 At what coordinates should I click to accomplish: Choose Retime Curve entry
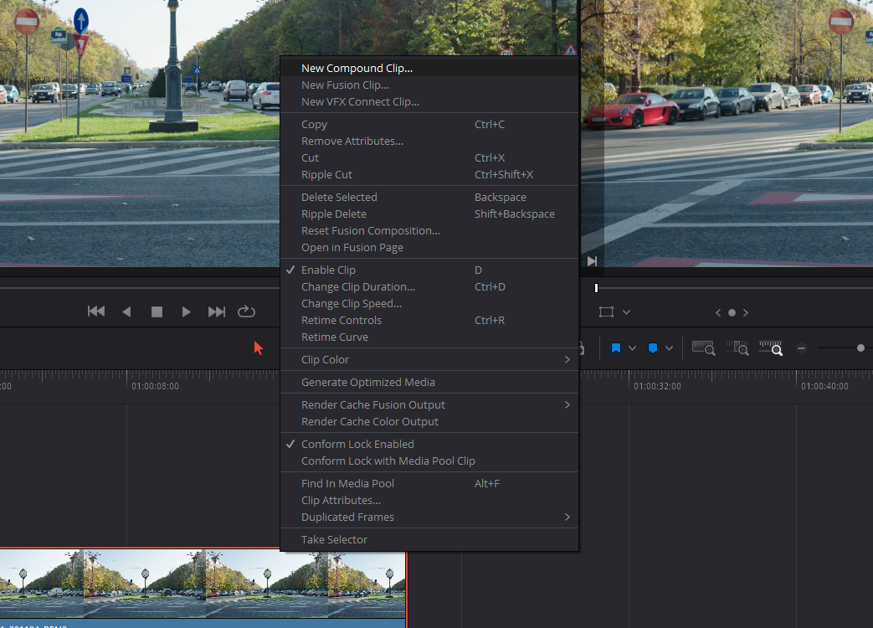pyautogui.click(x=429, y=337)
